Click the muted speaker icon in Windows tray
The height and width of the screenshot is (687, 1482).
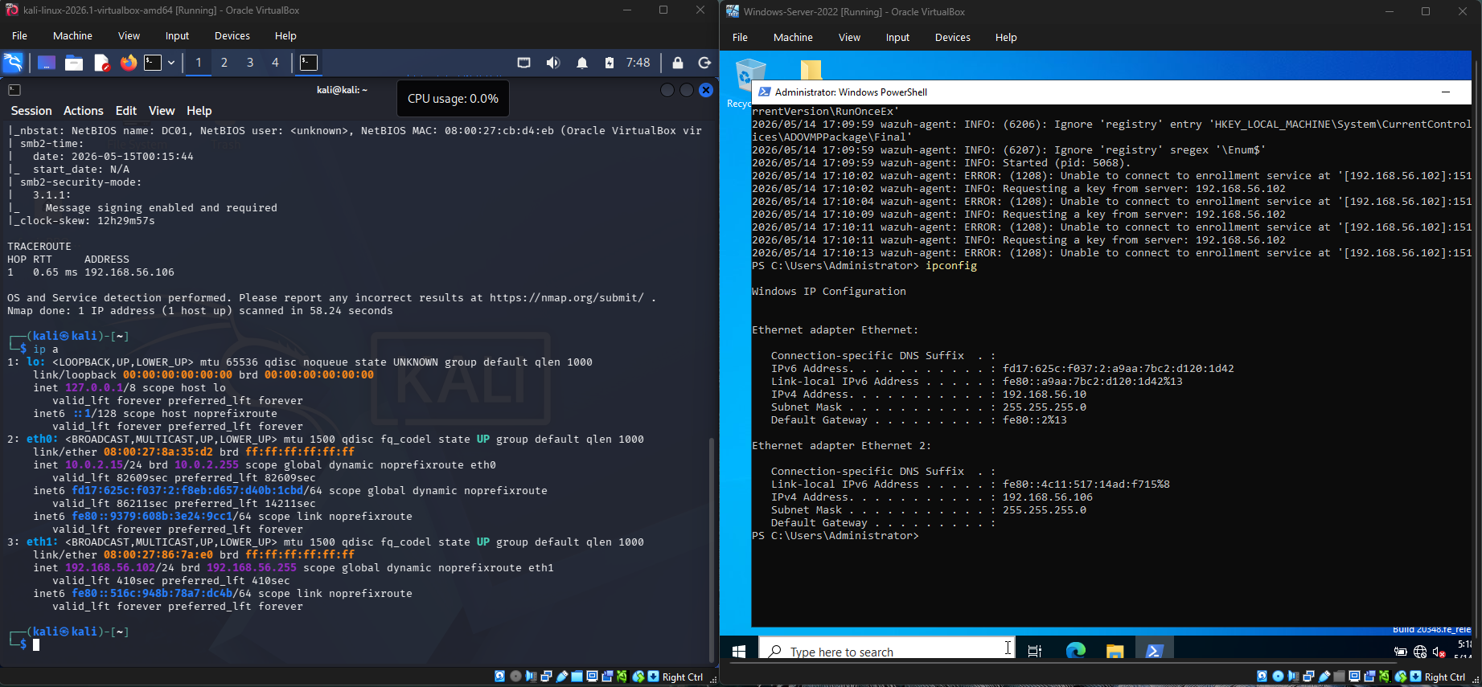point(1439,652)
